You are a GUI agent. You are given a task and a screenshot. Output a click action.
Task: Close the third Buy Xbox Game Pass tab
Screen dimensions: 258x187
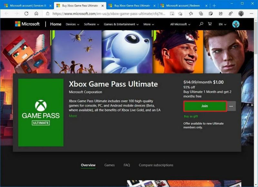[154, 6]
